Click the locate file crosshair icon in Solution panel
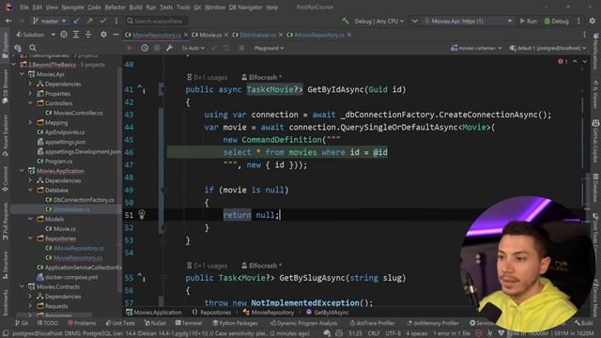601x338 pixels. click(x=64, y=35)
